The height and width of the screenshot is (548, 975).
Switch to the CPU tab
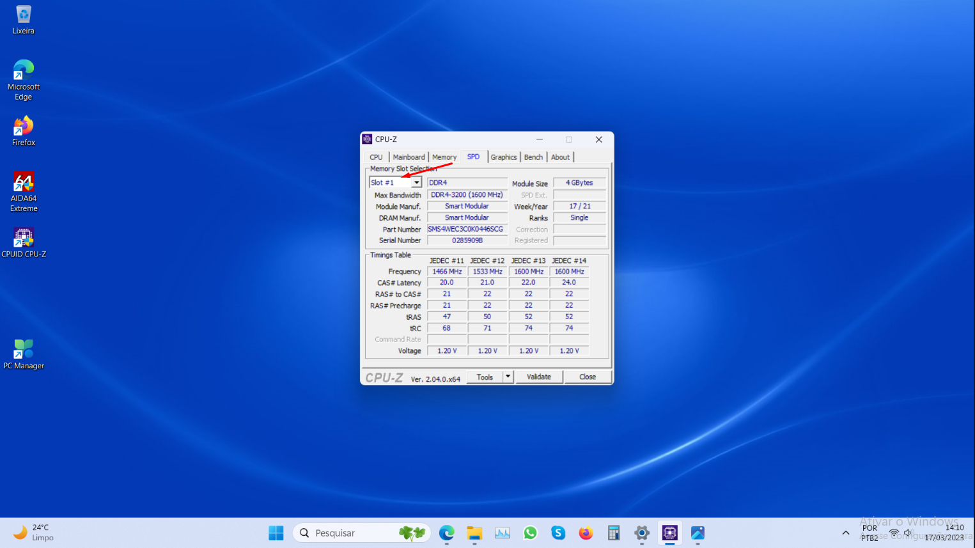click(x=376, y=157)
